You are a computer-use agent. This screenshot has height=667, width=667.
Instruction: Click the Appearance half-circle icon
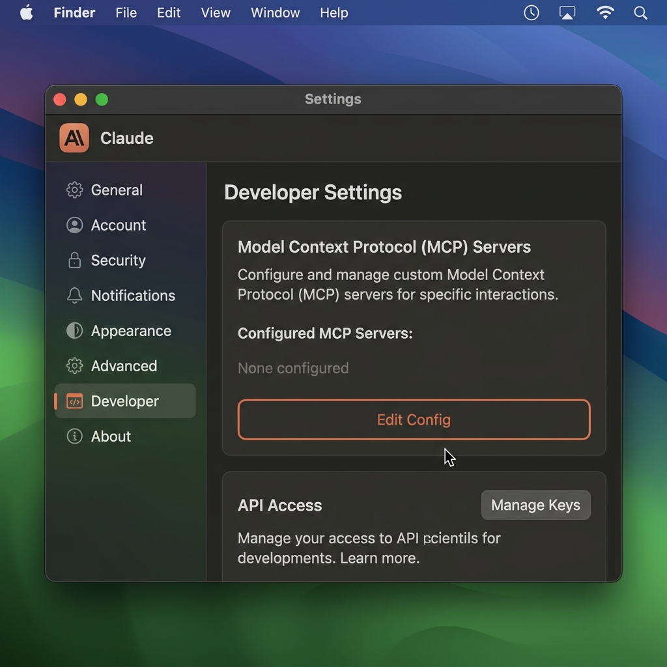74,330
